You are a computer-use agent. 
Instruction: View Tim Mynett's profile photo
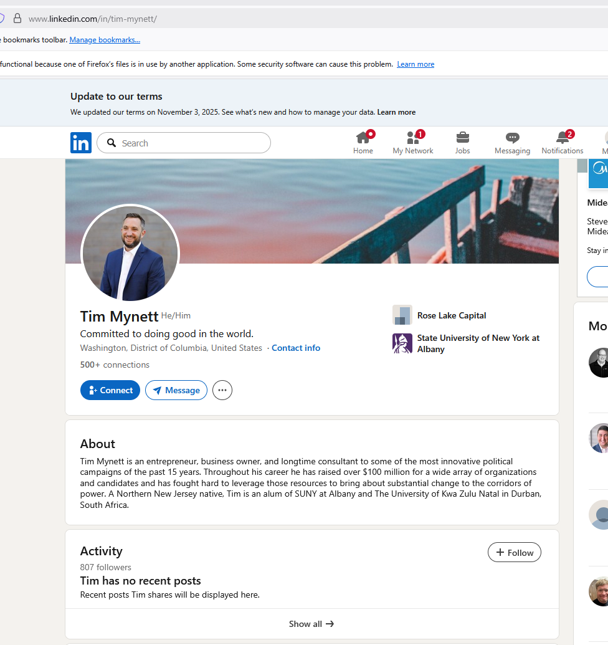click(x=130, y=253)
